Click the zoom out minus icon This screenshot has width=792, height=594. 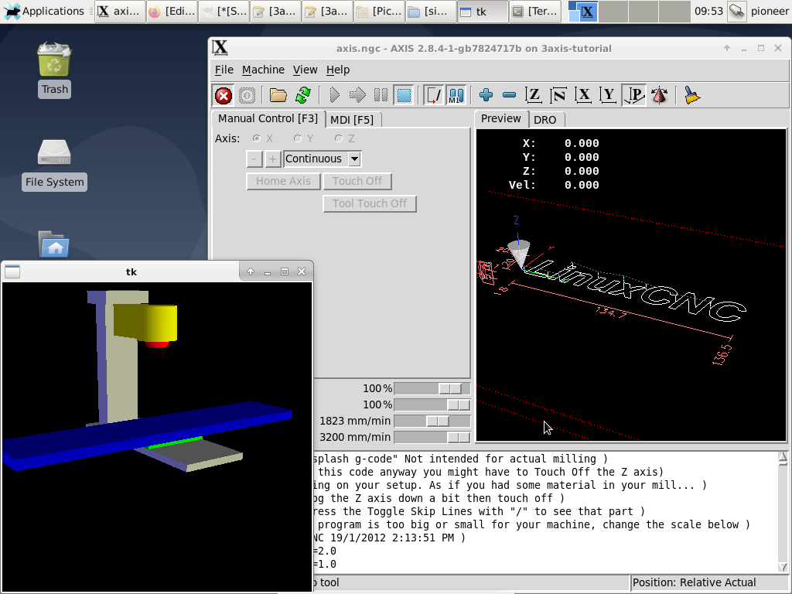pos(509,95)
